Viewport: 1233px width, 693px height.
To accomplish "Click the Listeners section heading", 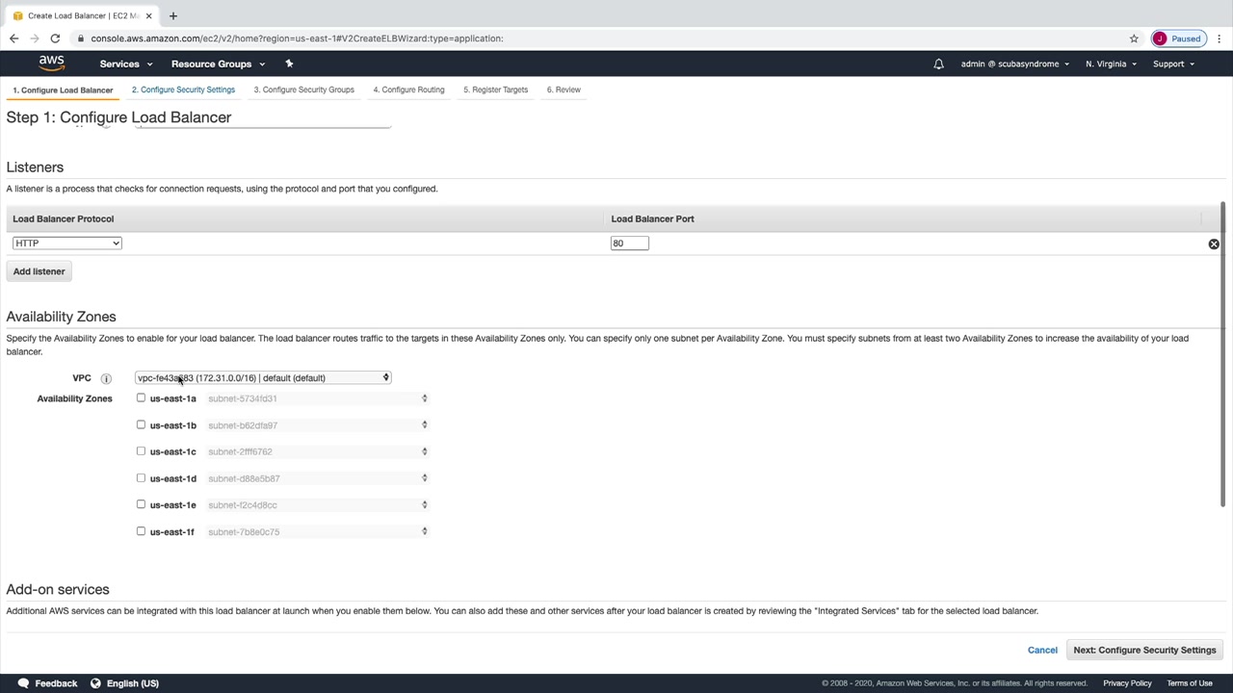I will point(35,167).
